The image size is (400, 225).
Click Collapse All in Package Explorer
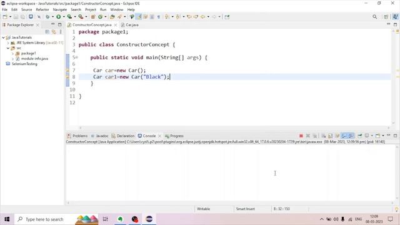click(x=47, y=32)
